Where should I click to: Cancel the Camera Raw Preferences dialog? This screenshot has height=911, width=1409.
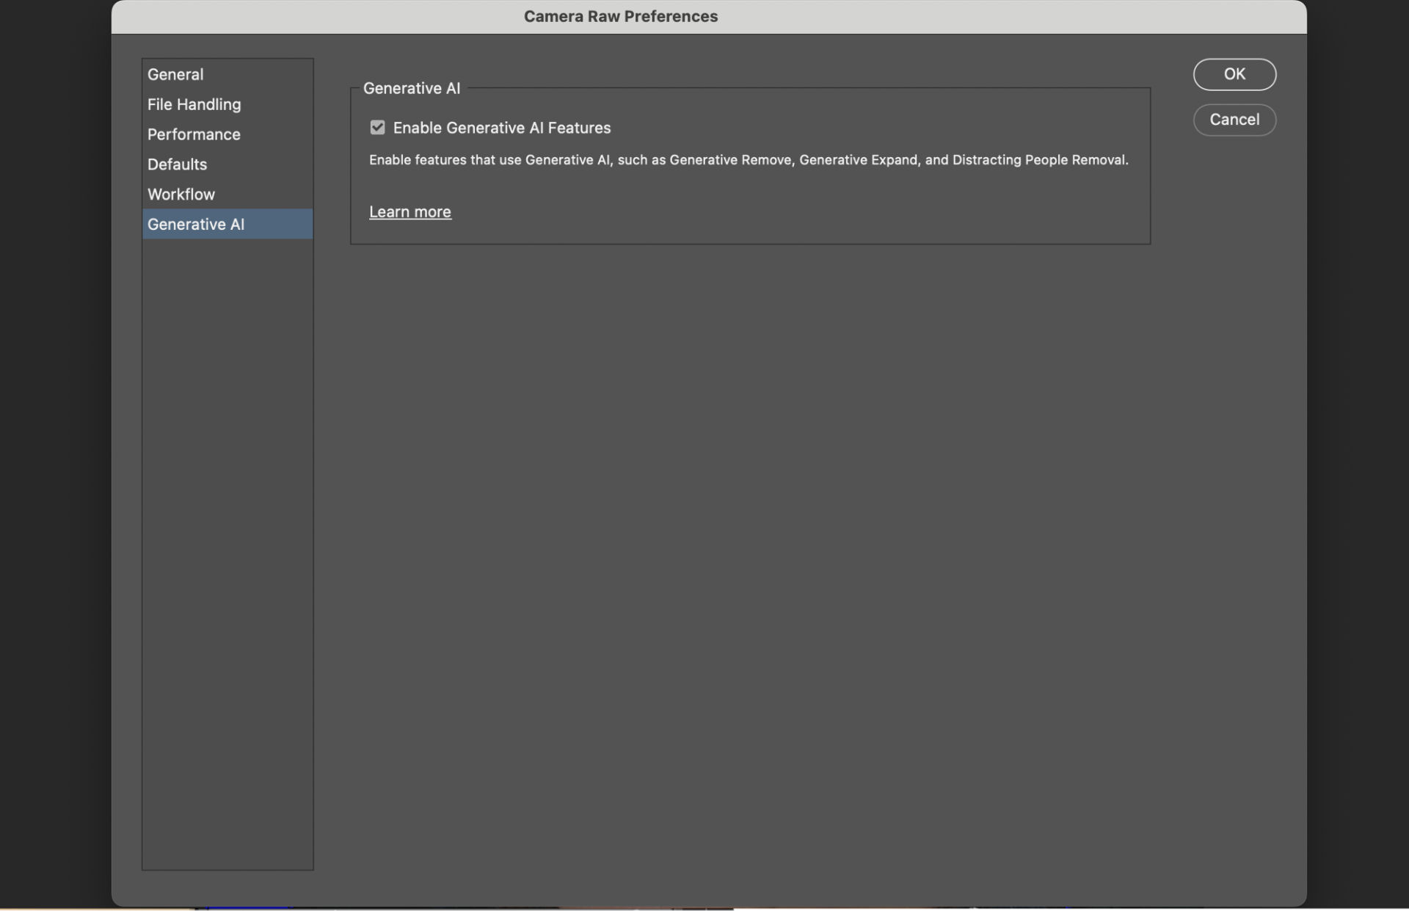coord(1234,120)
